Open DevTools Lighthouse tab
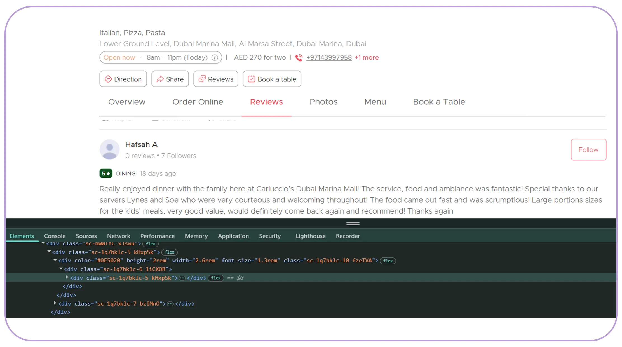622x347 pixels. pyautogui.click(x=311, y=236)
